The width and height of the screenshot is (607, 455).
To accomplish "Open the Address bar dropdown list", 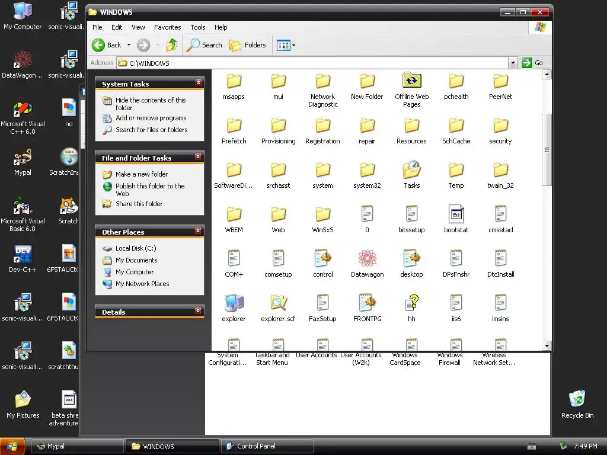I will click(513, 63).
